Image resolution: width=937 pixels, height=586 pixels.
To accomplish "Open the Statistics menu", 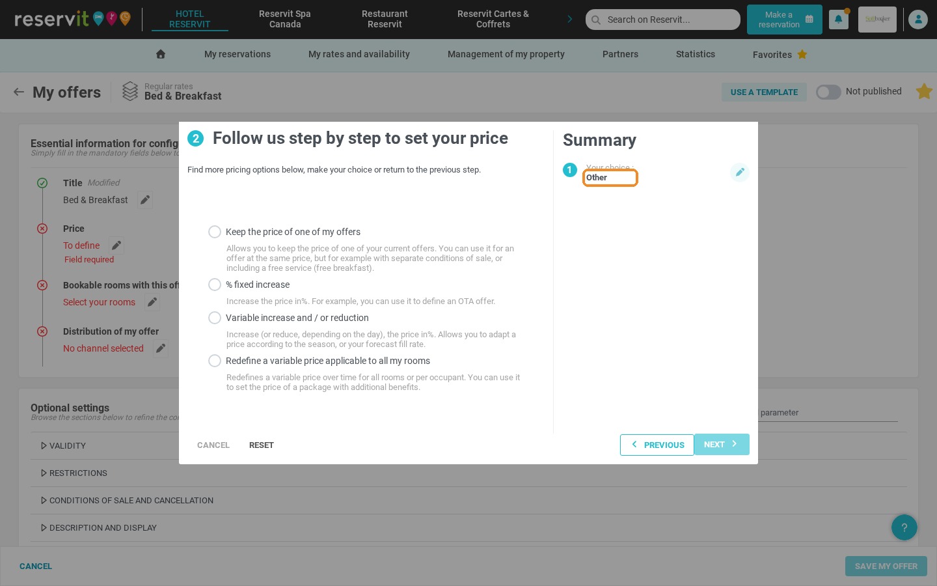I will point(695,54).
